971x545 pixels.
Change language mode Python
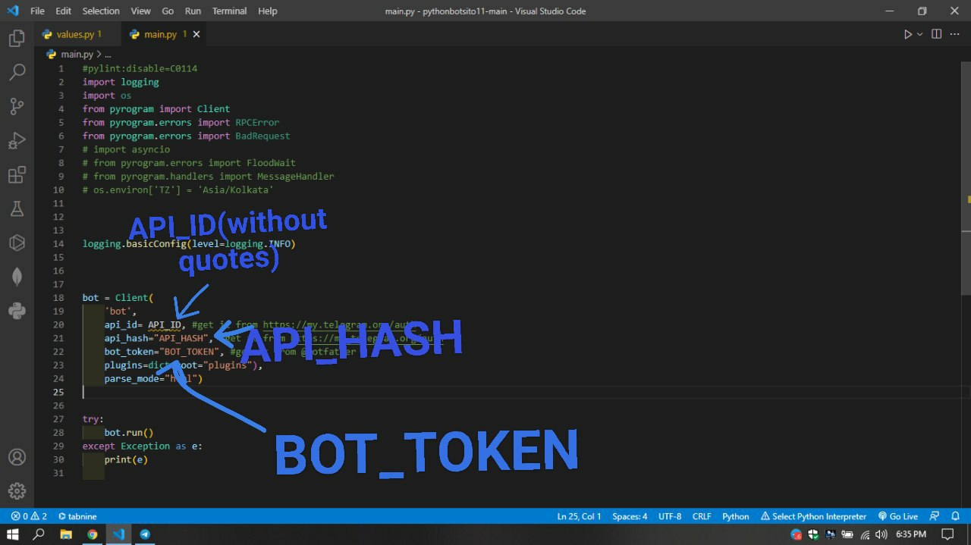(x=735, y=516)
